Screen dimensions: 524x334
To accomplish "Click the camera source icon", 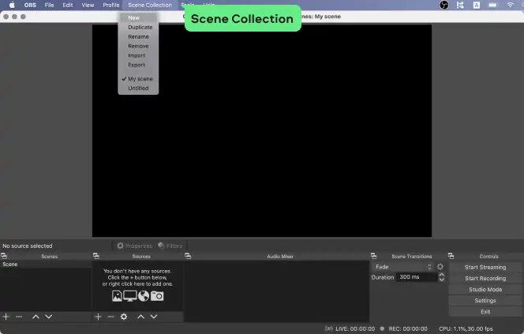I will [x=157, y=296].
